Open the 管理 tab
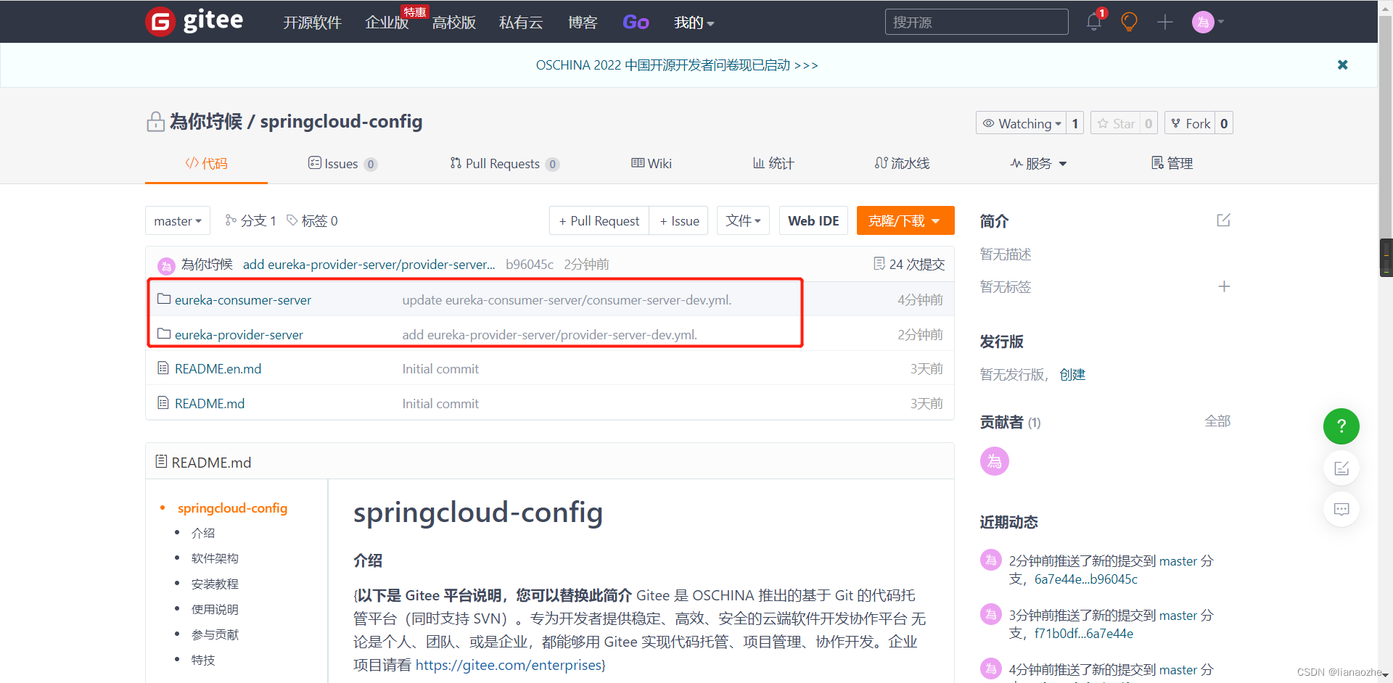 point(1172,163)
